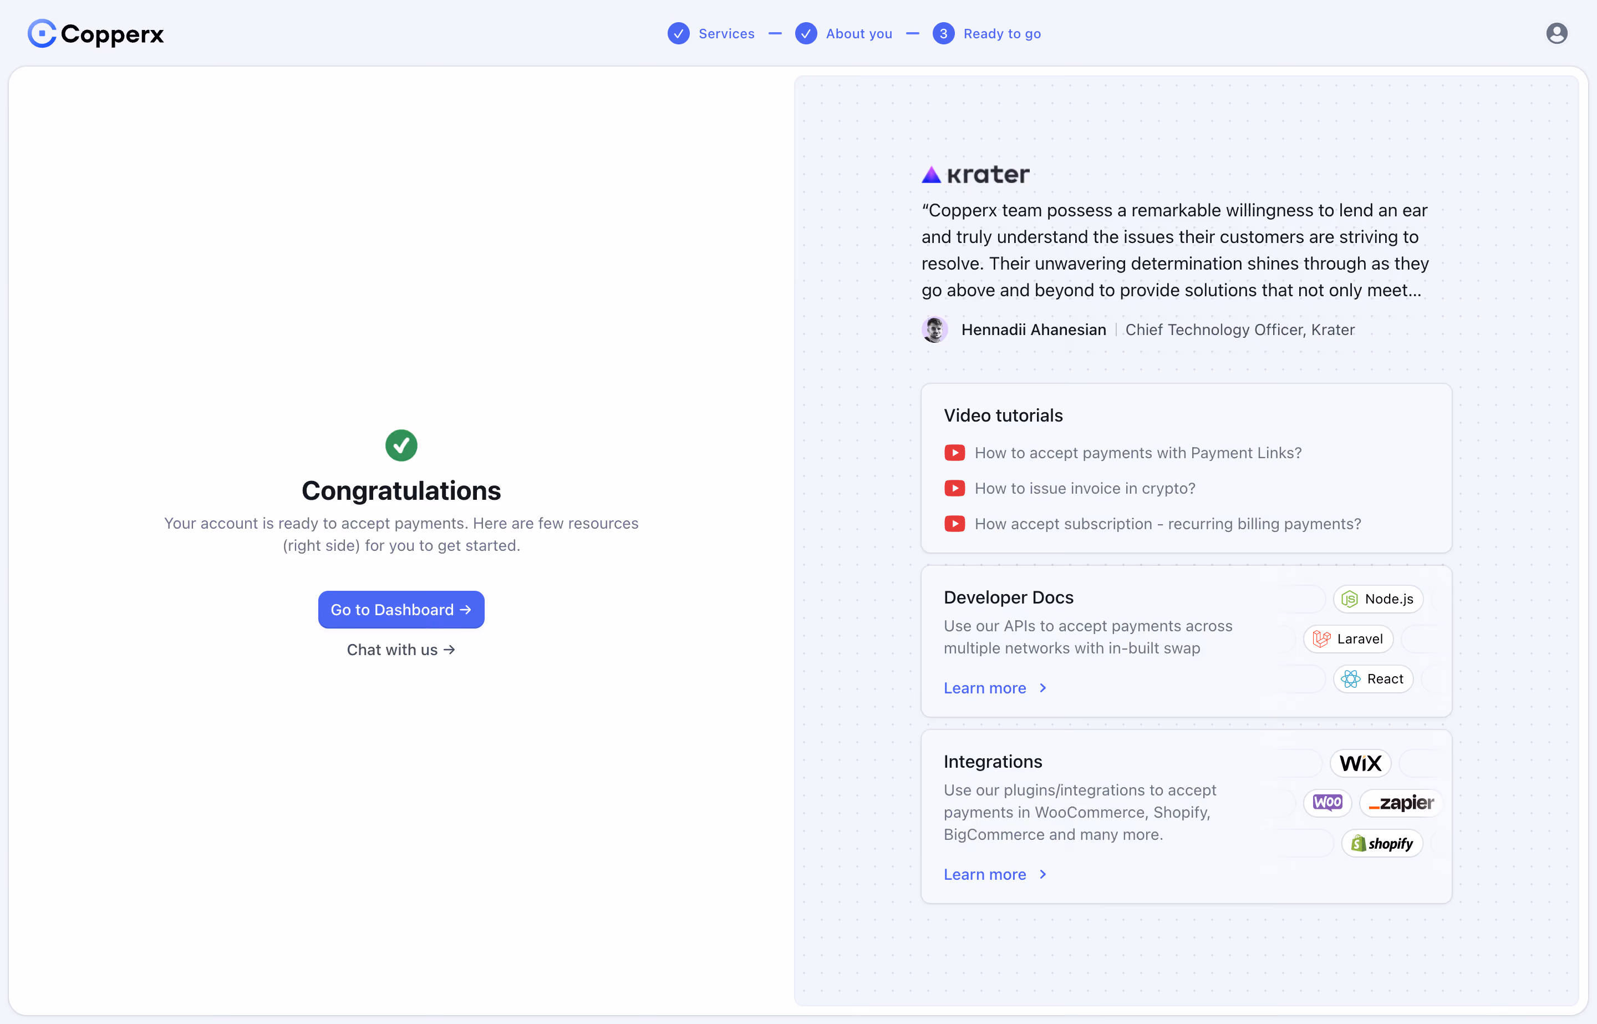Open subscription recurring billing tutorial
1597x1024 pixels.
1168,524
